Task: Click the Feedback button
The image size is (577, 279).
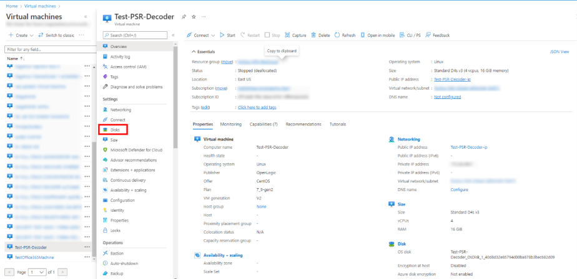Action: coord(438,35)
